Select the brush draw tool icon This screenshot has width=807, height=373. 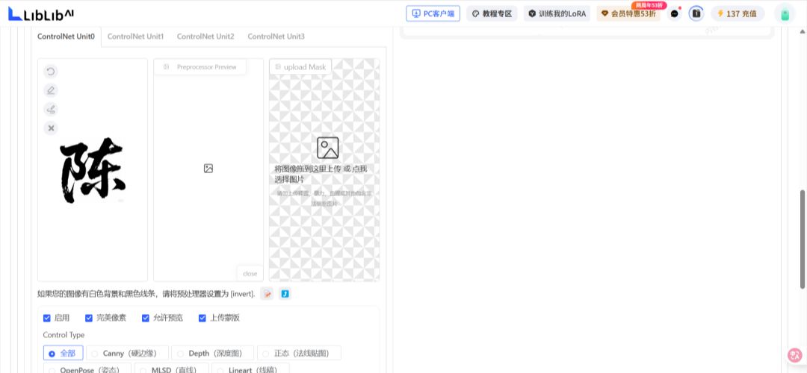[51, 110]
